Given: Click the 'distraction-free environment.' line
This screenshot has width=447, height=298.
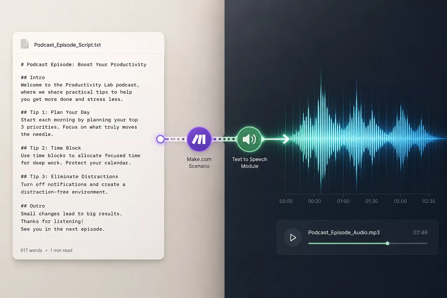Looking at the screenshot, I should coord(64,192).
